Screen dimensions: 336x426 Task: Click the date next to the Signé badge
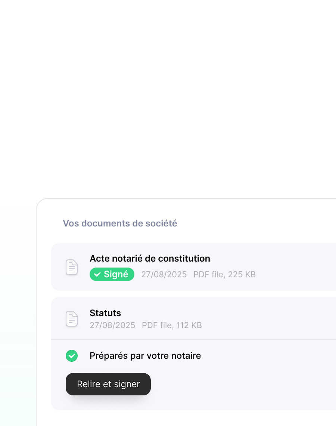(164, 275)
